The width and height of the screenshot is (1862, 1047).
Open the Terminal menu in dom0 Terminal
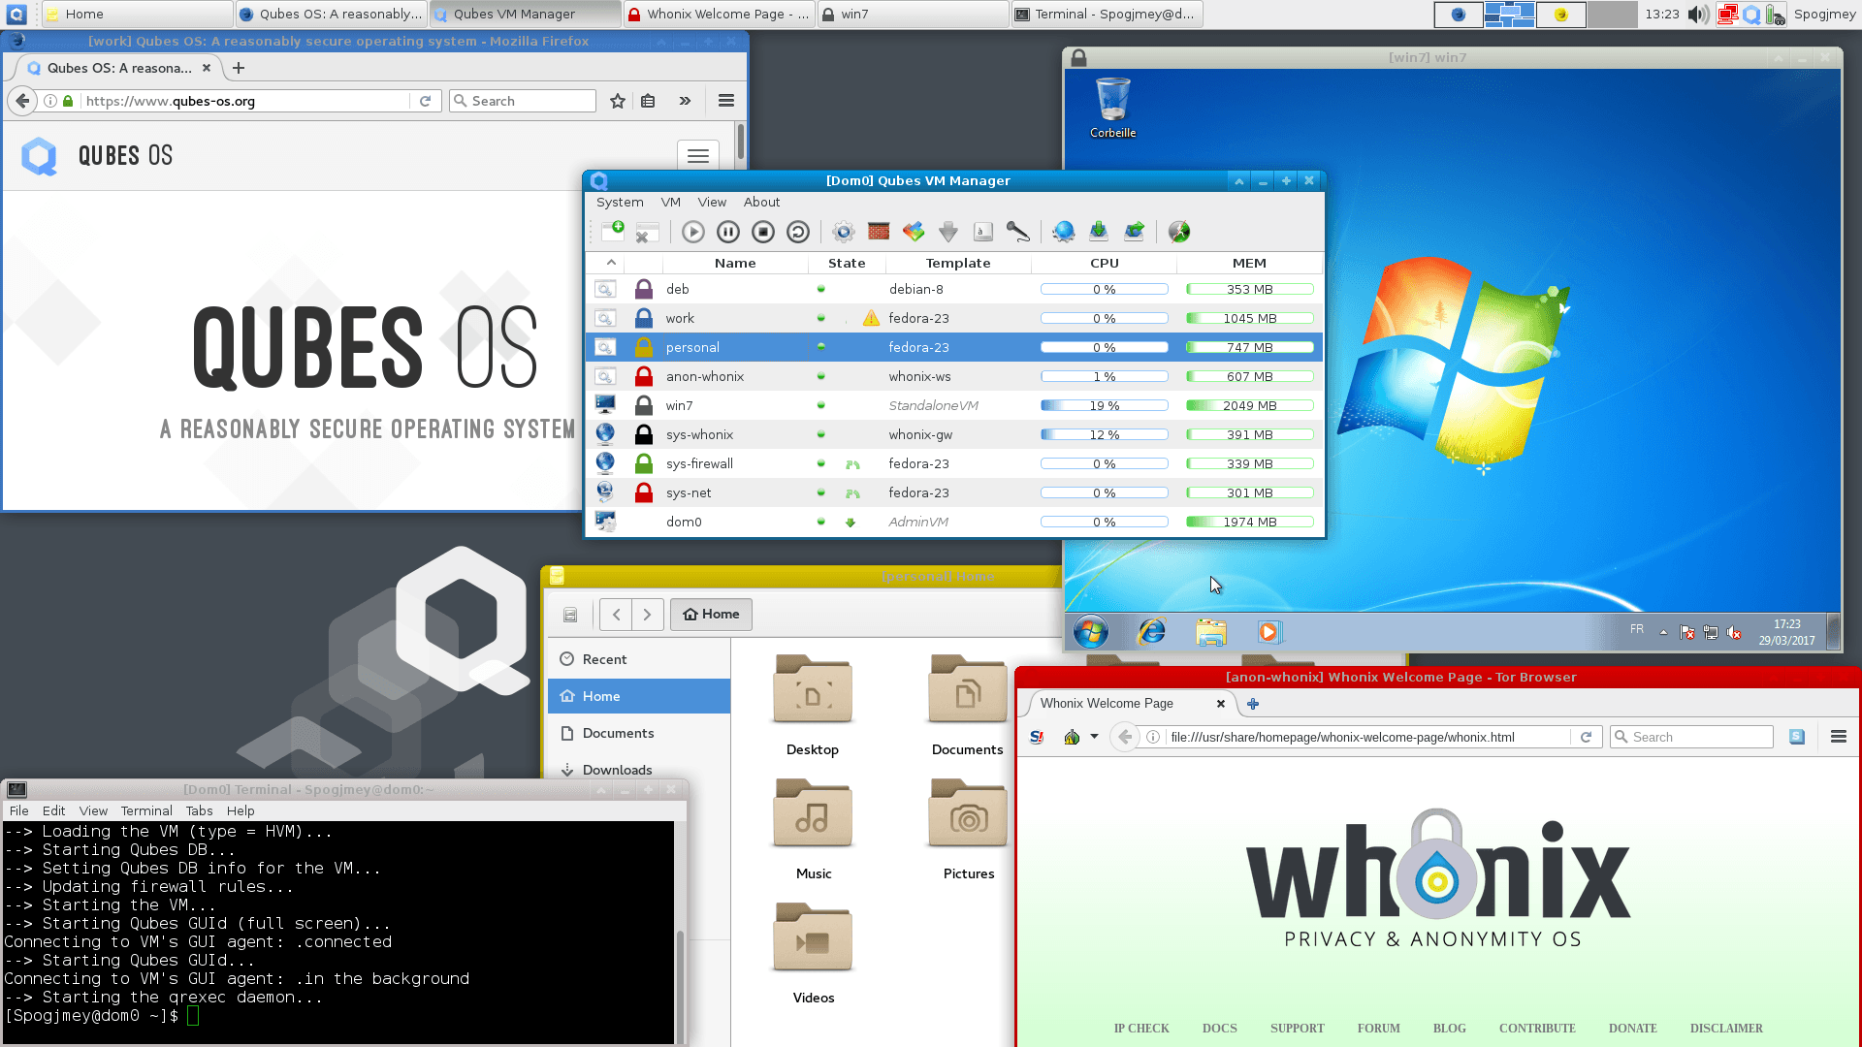[x=146, y=810]
